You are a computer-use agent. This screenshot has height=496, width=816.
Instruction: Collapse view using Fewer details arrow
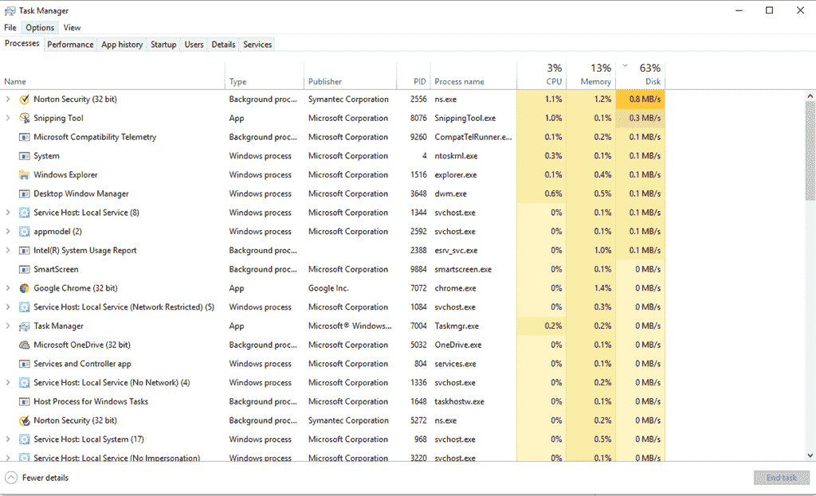coord(11,478)
